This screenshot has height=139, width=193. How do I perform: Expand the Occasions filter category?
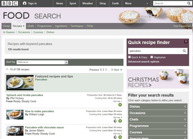(158, 113)
